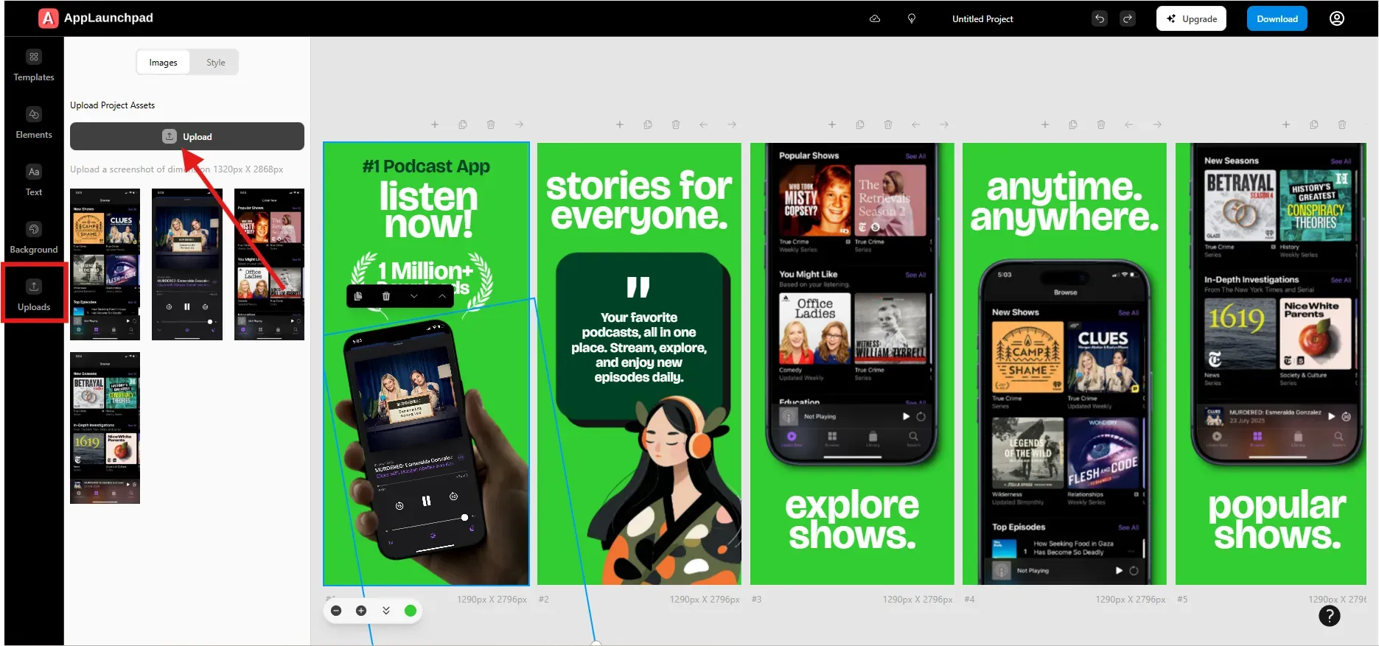Delete screen #4 using its trash icon
1379x646 pixels.
(x=1101, y=124)
